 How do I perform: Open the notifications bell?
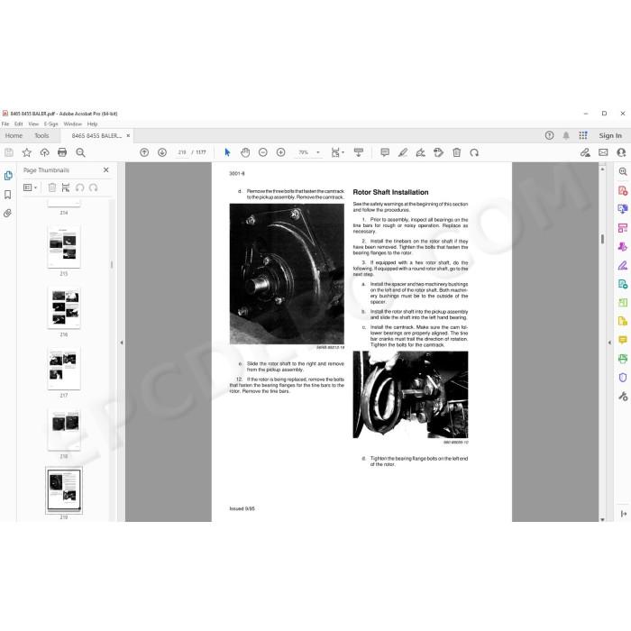[566, 135]
